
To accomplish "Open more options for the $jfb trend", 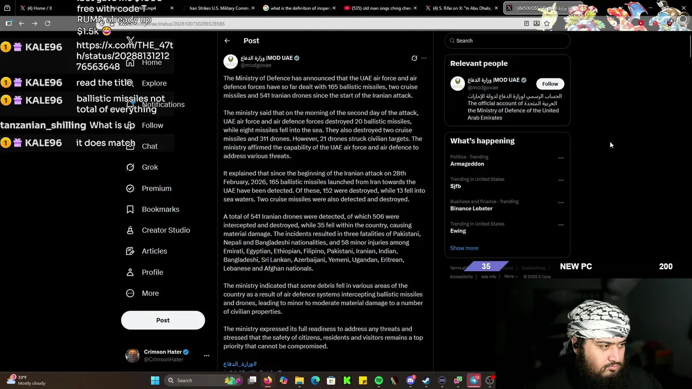I will pyautogui.click(x=561, y=180).
